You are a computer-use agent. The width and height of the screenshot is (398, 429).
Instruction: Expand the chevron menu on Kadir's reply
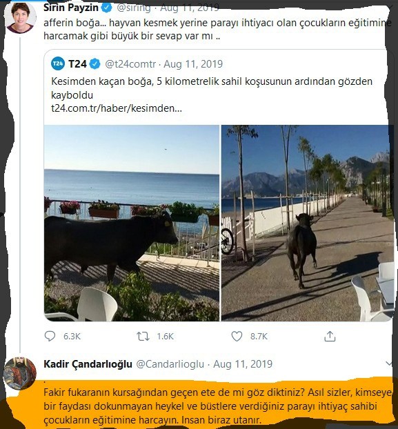[x=389, y=363]
